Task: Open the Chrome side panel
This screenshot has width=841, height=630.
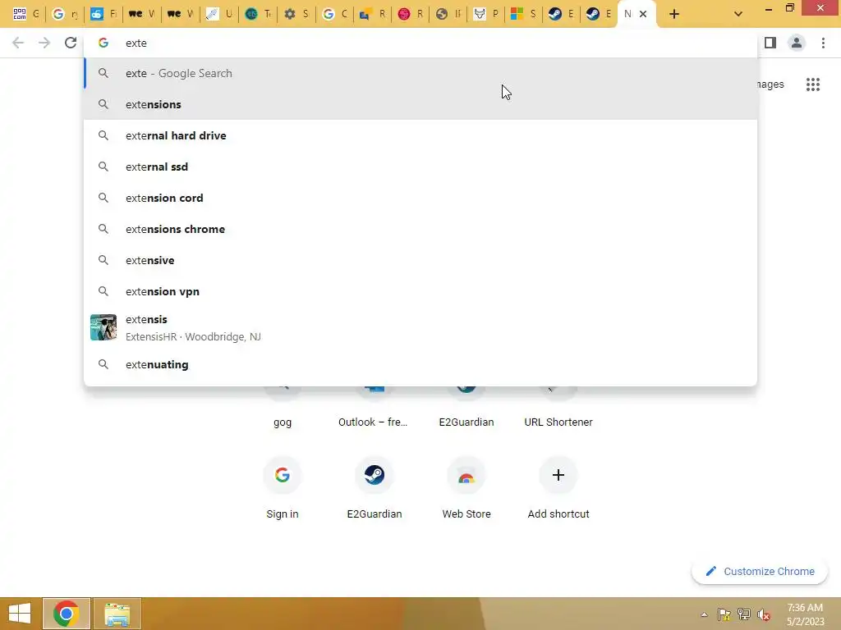Action: 770,43
